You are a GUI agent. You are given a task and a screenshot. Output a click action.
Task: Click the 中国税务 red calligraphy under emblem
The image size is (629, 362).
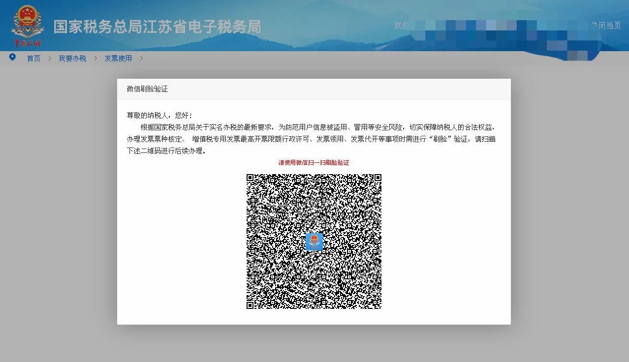coord(28,43)
